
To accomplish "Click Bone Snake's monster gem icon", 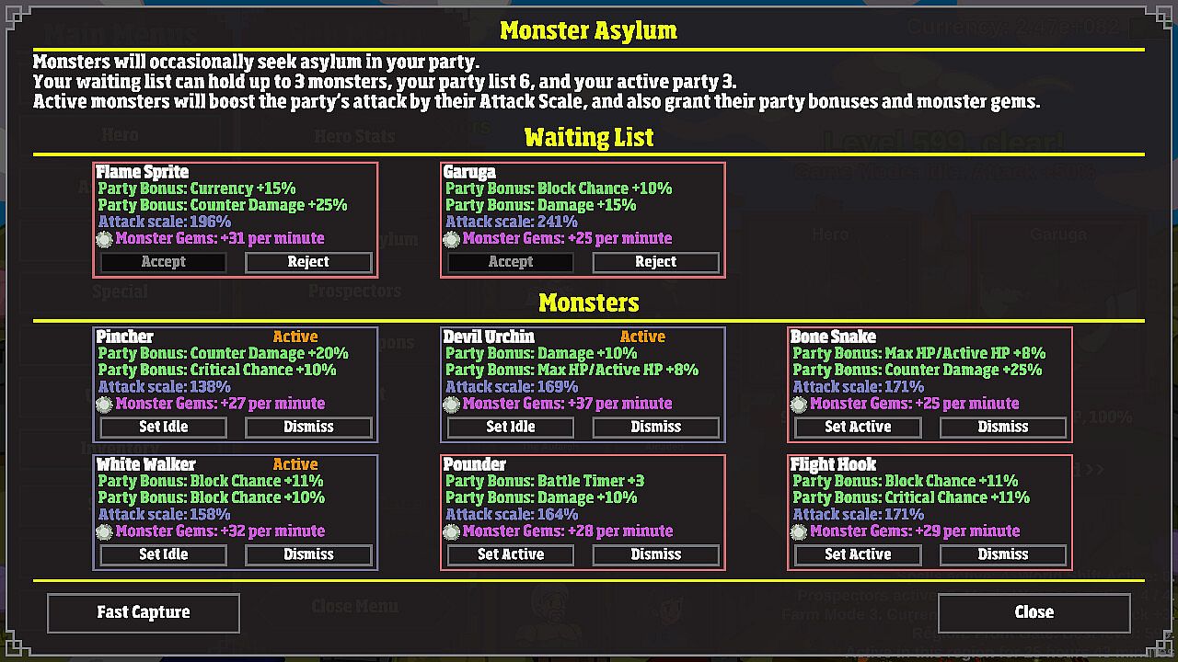I will [798, 405].
